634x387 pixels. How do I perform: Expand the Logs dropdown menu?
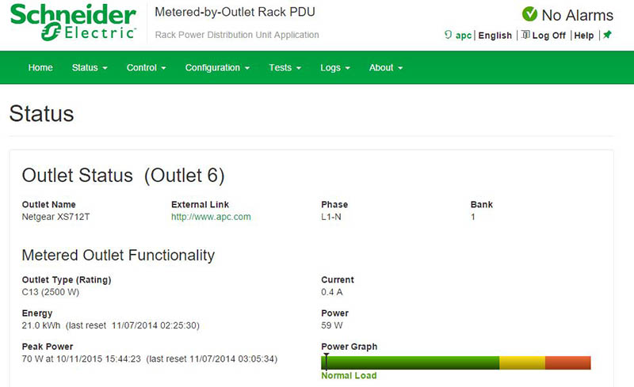(335, 67)
